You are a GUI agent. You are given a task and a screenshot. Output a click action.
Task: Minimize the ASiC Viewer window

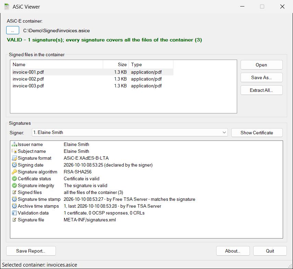(x=242, y=7)
